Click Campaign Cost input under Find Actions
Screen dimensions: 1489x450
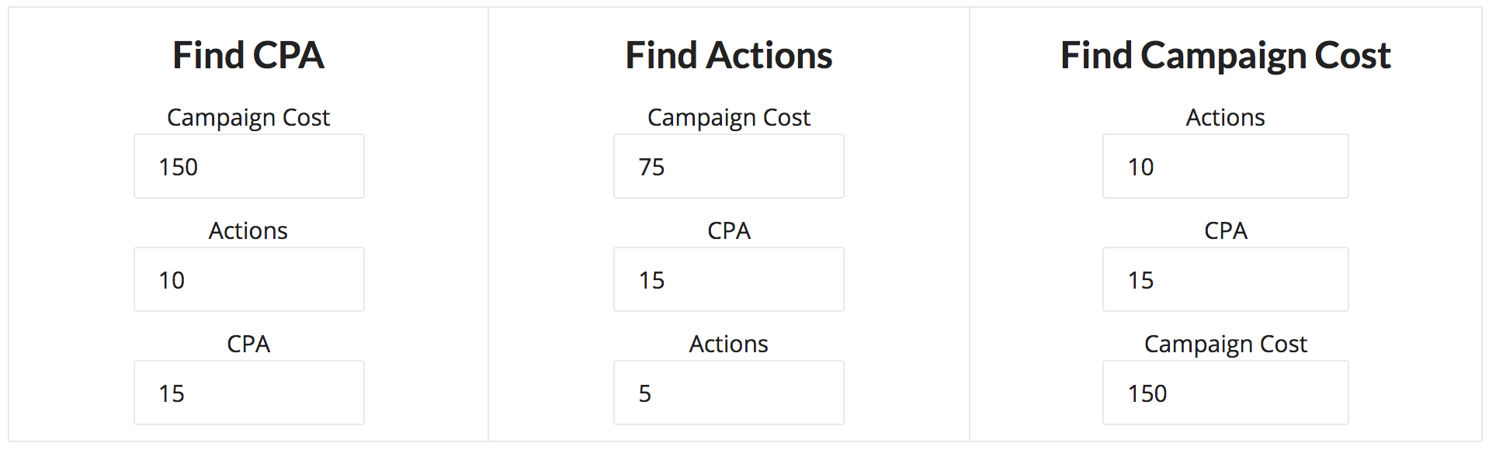(728, 166)
